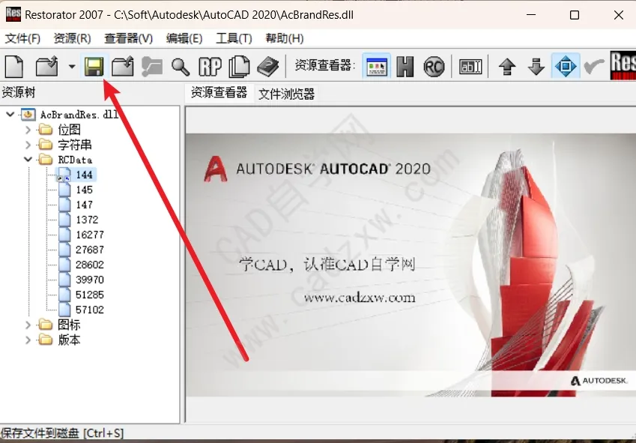
Task: Save file to disk floppy icon
Action: tap(94, 66)
